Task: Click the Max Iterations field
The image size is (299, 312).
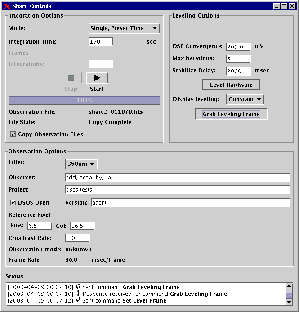Action: coord(238,59)
